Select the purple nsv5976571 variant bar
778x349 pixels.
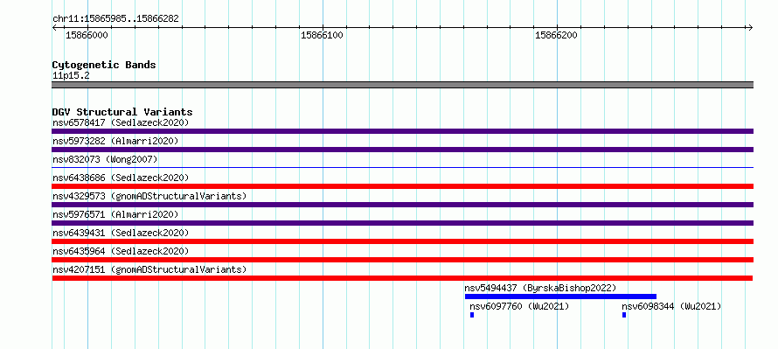(x=402, y=223)
